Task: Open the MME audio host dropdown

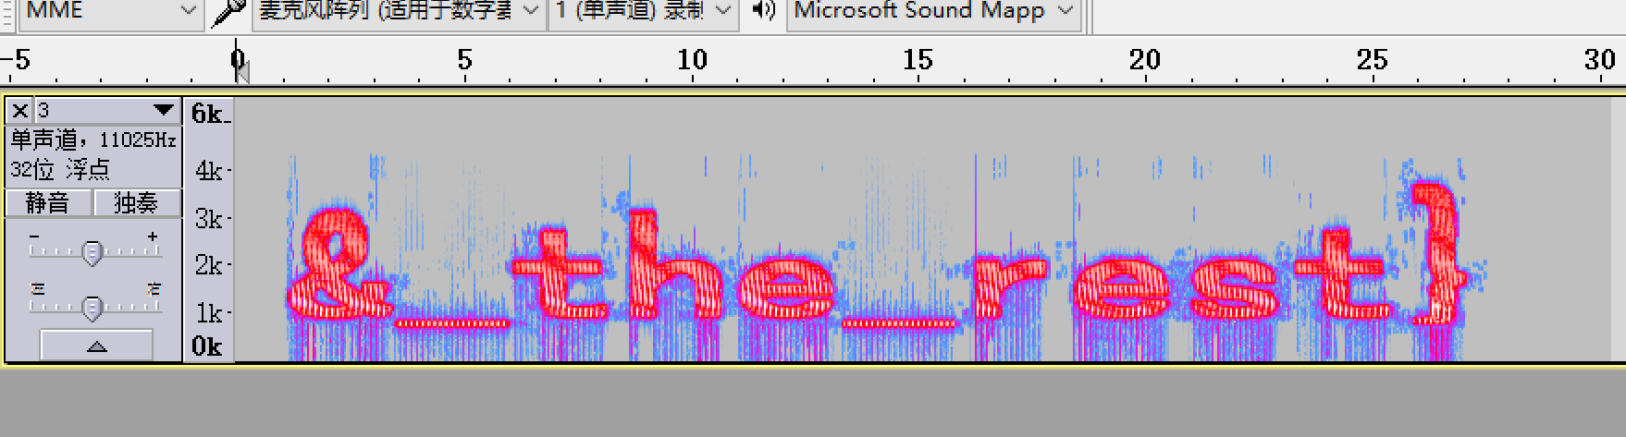Action: pyautogui.click(x=111, y=13)
